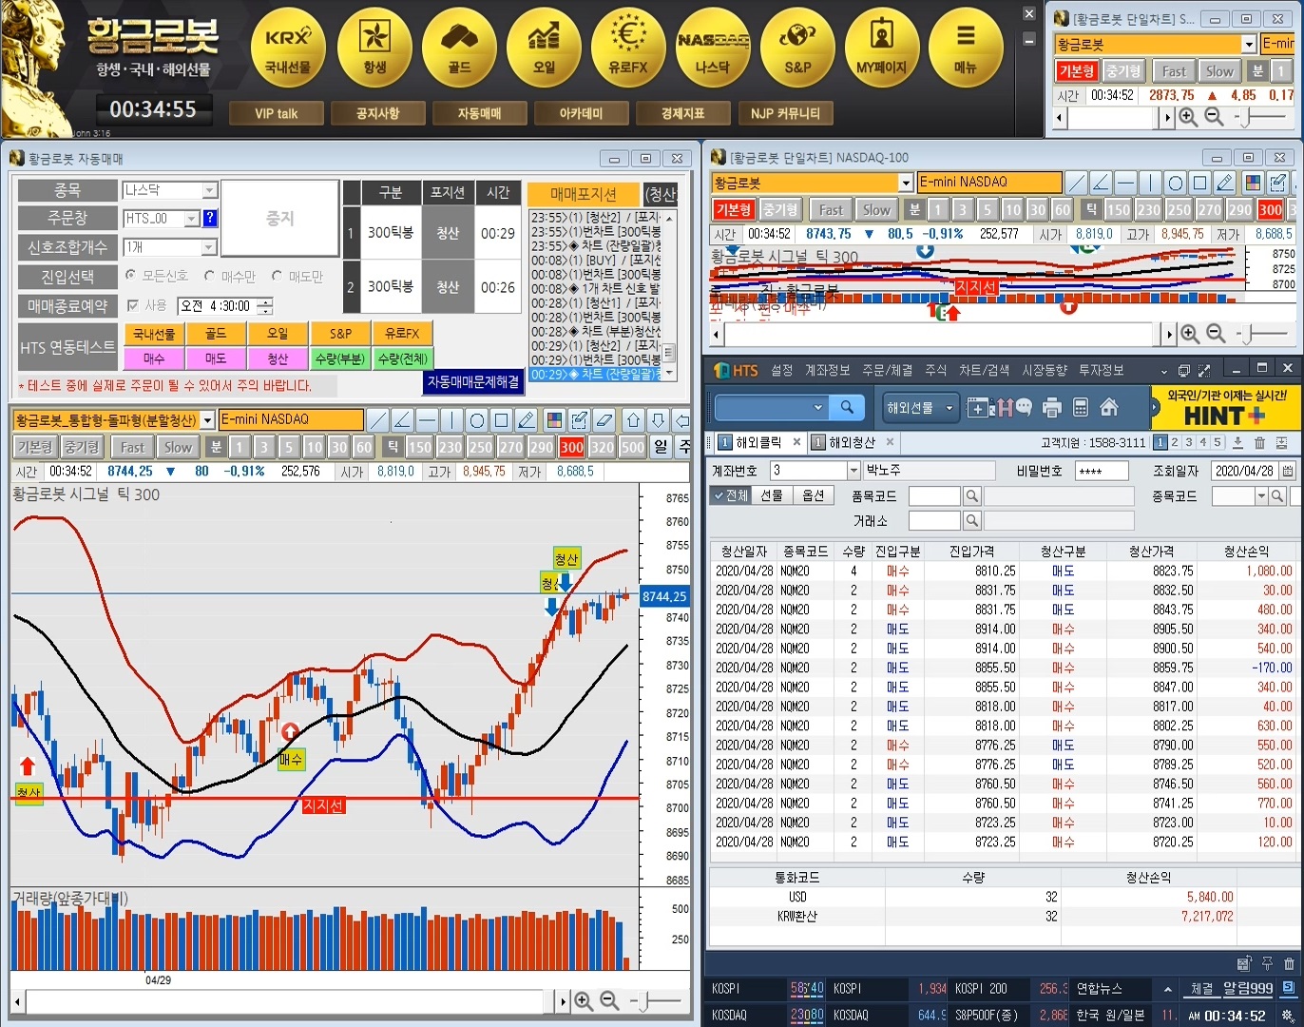This screenshot has width=1304, height=1027.
Task: Zoom in on the main tick 300 chart
Action: pos(584,1000)
